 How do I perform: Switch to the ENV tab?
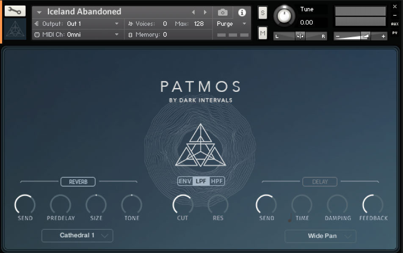[x=185, y=181]
